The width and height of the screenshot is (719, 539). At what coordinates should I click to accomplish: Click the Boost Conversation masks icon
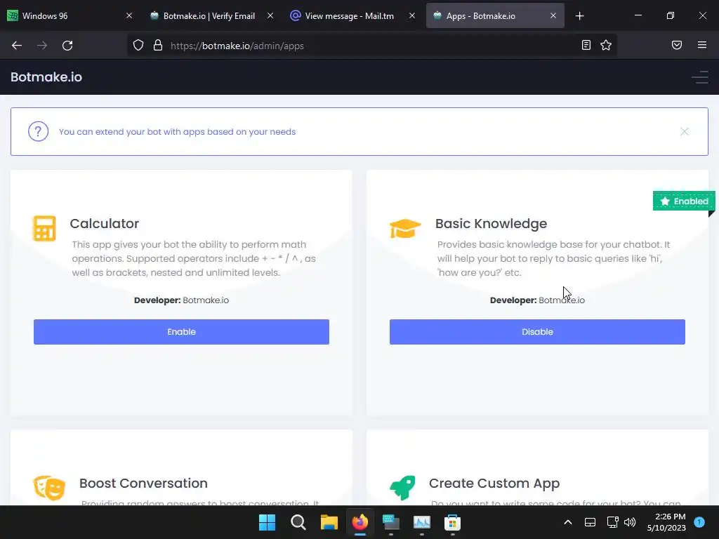[x=49, y=488]
